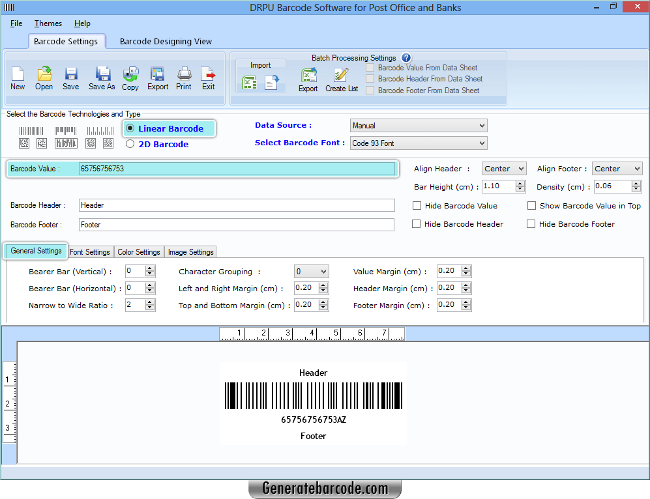Switch to Barcode Designing View tab
Image resolution: width=650 pixels, height=499 pixels.
[166, 40]
